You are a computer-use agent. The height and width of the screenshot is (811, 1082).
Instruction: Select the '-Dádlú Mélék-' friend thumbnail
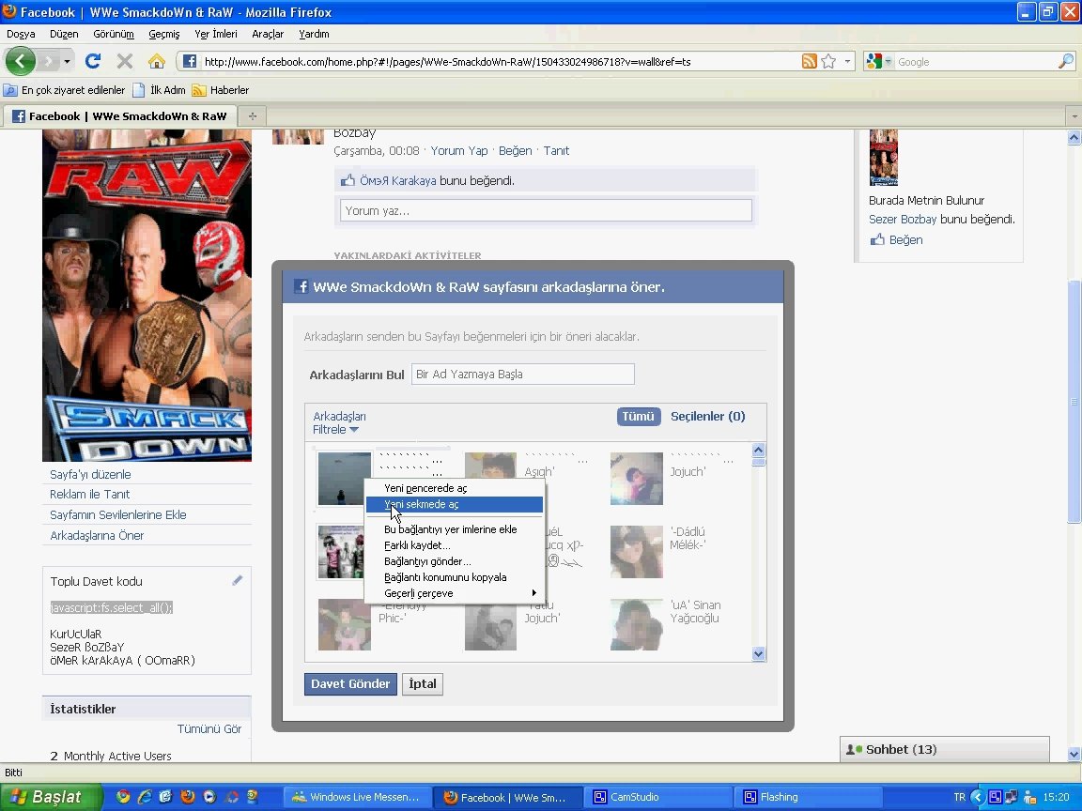click(636, 552)
